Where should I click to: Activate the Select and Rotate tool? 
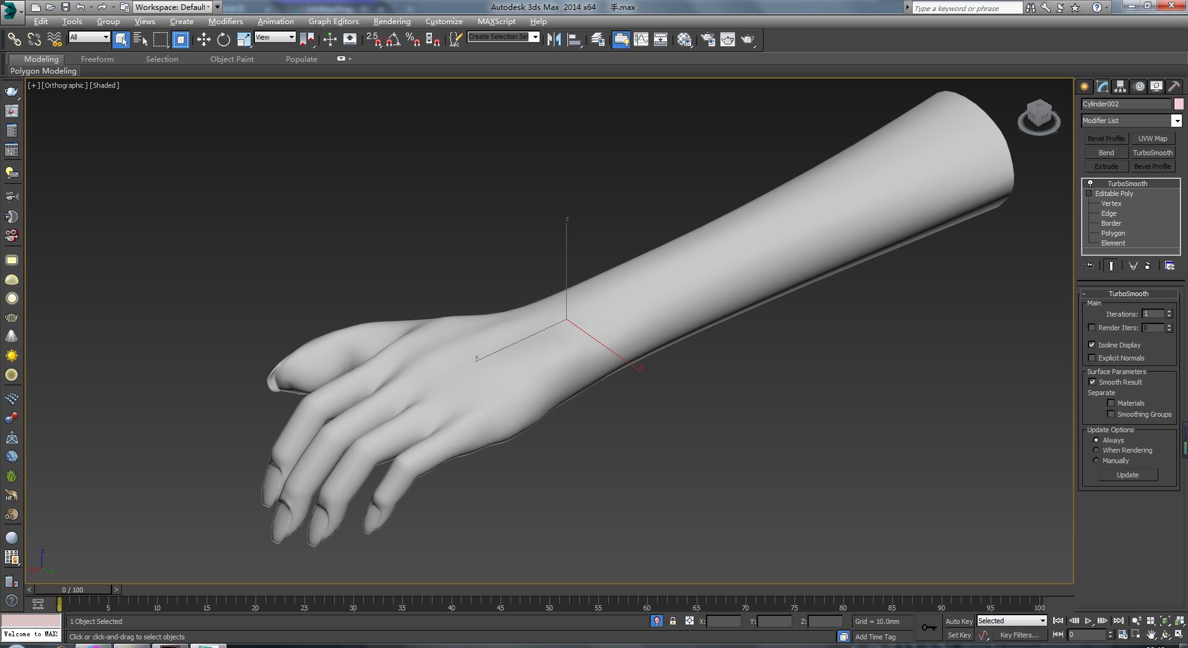[x=223, y=40]
